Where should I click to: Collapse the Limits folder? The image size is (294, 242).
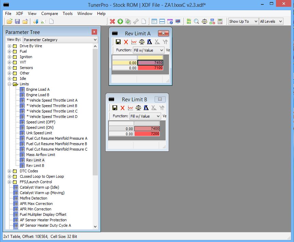coord(9,84)
